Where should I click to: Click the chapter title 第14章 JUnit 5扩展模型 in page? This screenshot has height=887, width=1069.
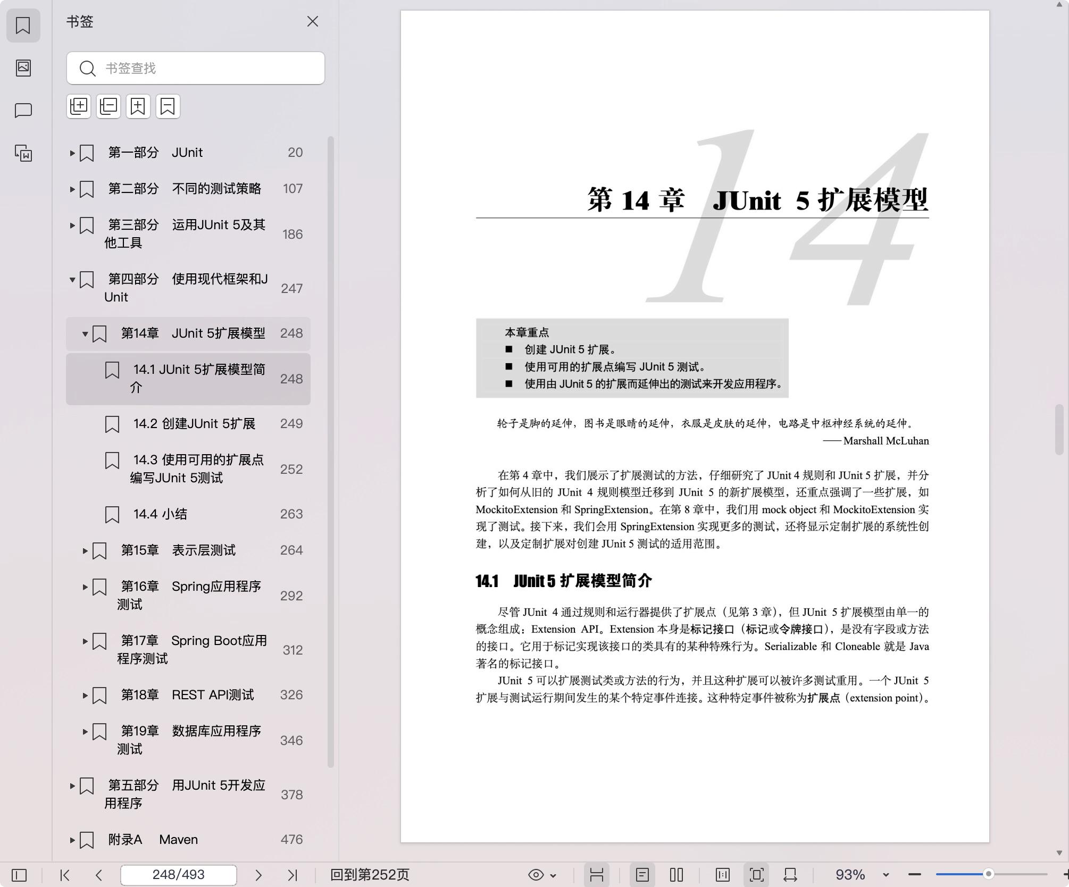tap(758, 199)
